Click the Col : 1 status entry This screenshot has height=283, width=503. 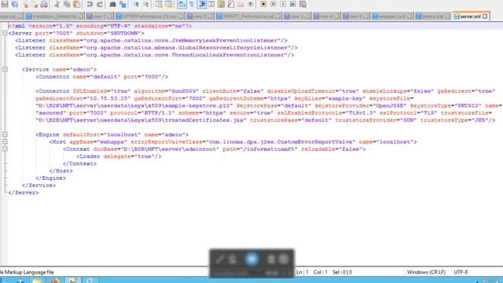[321, 272]
